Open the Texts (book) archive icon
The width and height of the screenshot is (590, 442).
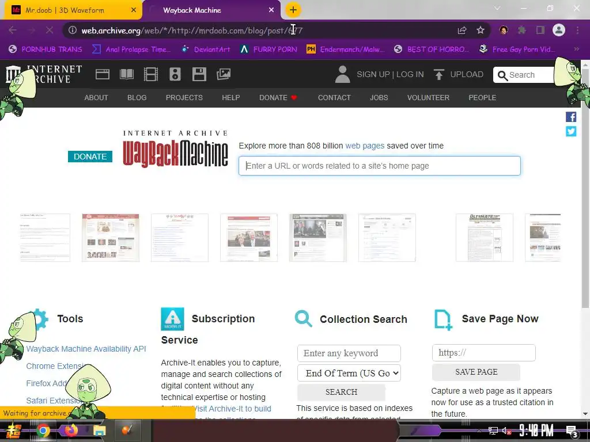126,74
